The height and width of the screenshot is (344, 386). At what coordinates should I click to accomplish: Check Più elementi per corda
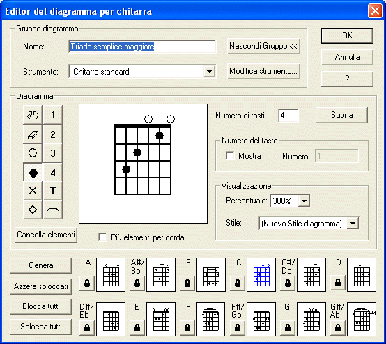(x=102, y=237)
